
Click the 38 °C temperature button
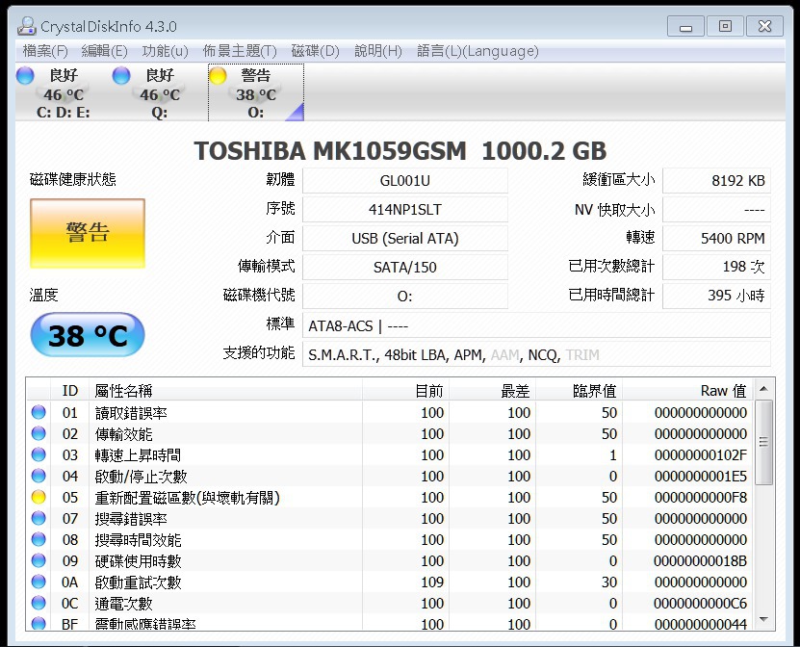tap(88, 335)
